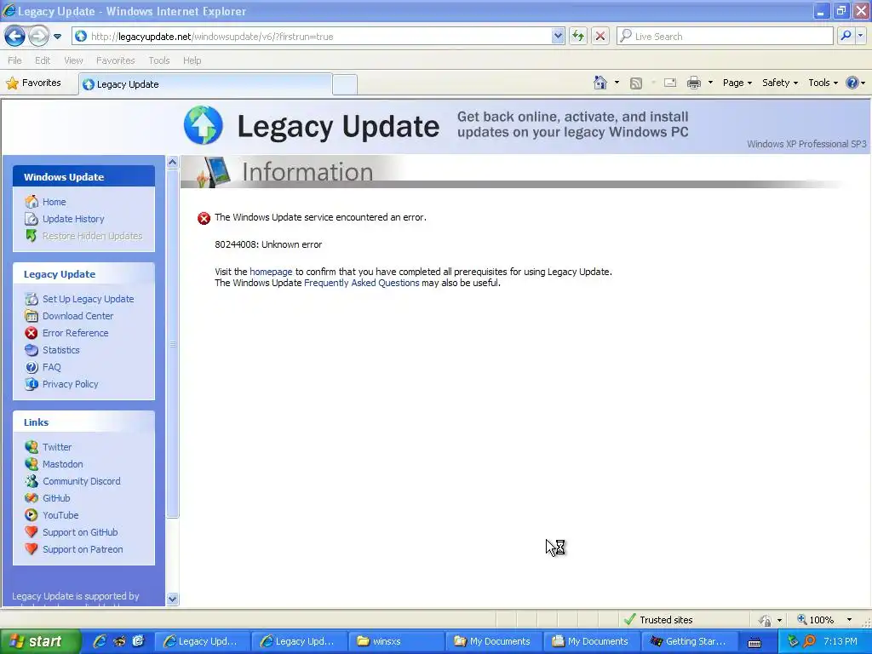
Task: Click the Error Reference red X icon
Action: 32,333
